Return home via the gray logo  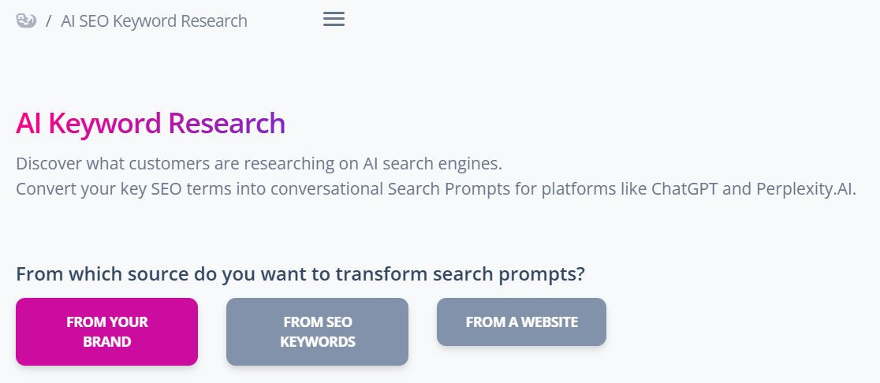26,21
